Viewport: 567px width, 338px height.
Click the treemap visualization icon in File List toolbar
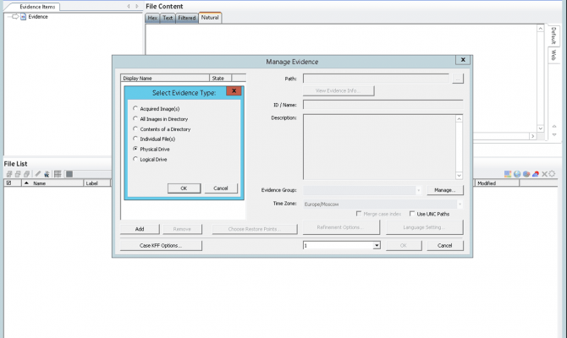click(508, 174)
